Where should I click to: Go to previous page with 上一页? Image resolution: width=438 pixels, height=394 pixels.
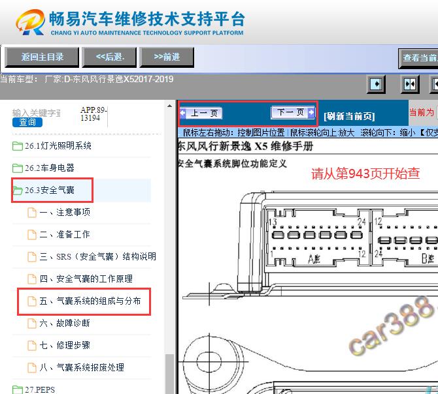pos(201,113)
